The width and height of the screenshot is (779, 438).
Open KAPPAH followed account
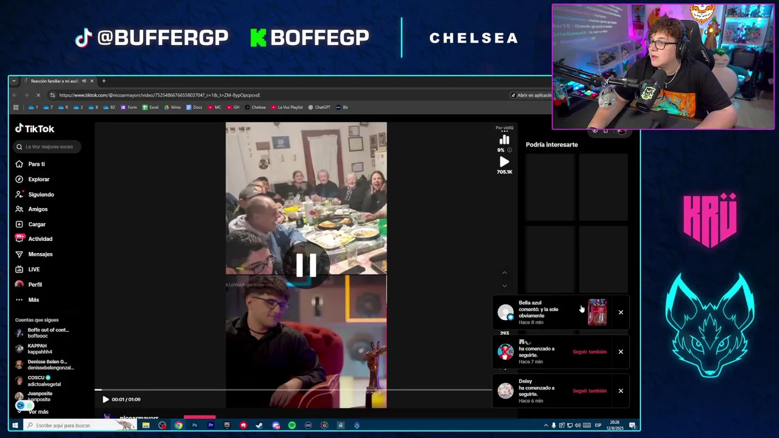tap(34, 349)
